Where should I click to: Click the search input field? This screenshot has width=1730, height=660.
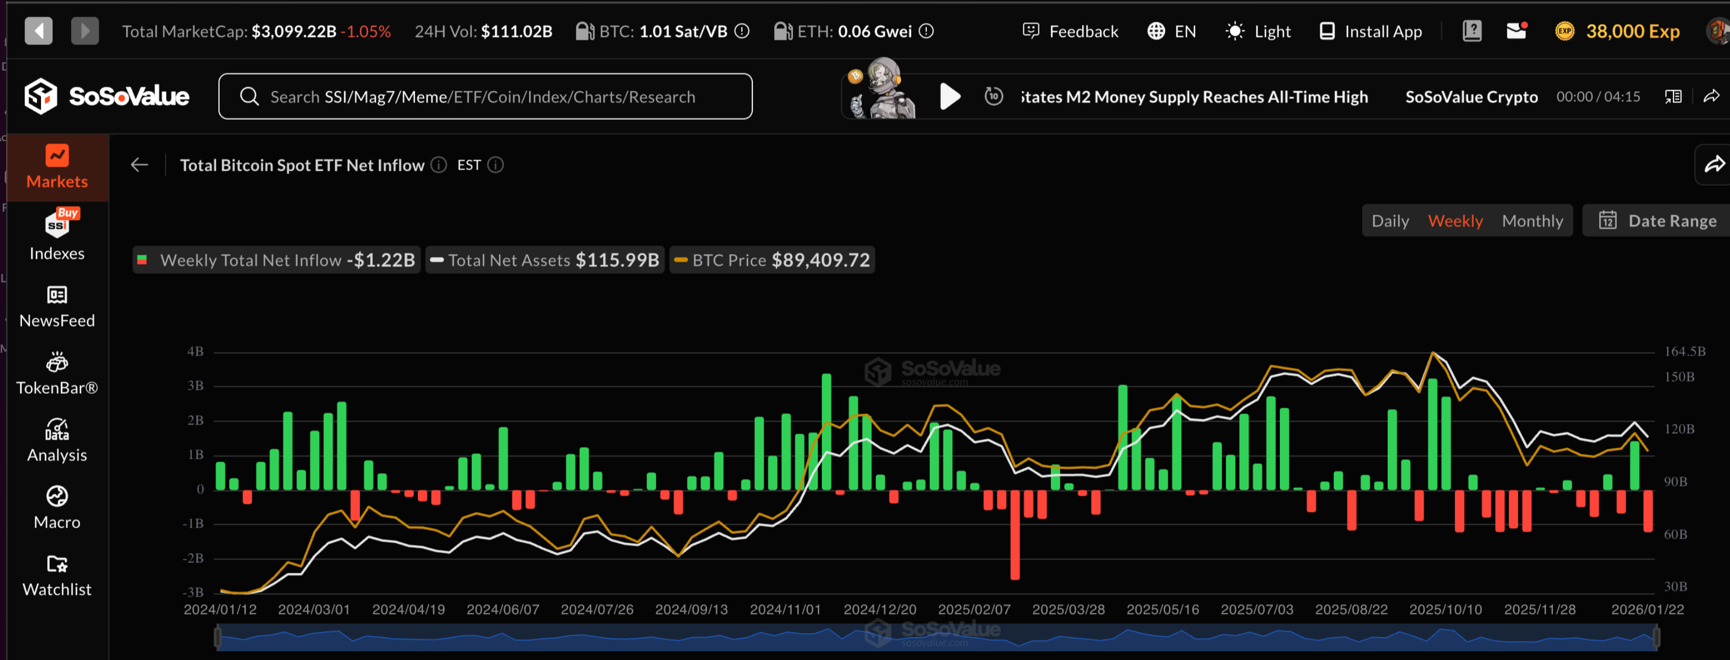(485, 97)
